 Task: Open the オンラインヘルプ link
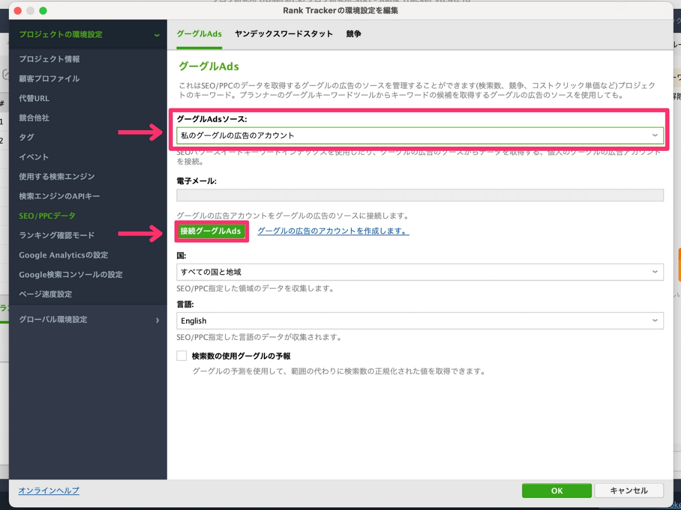point(49,490)
